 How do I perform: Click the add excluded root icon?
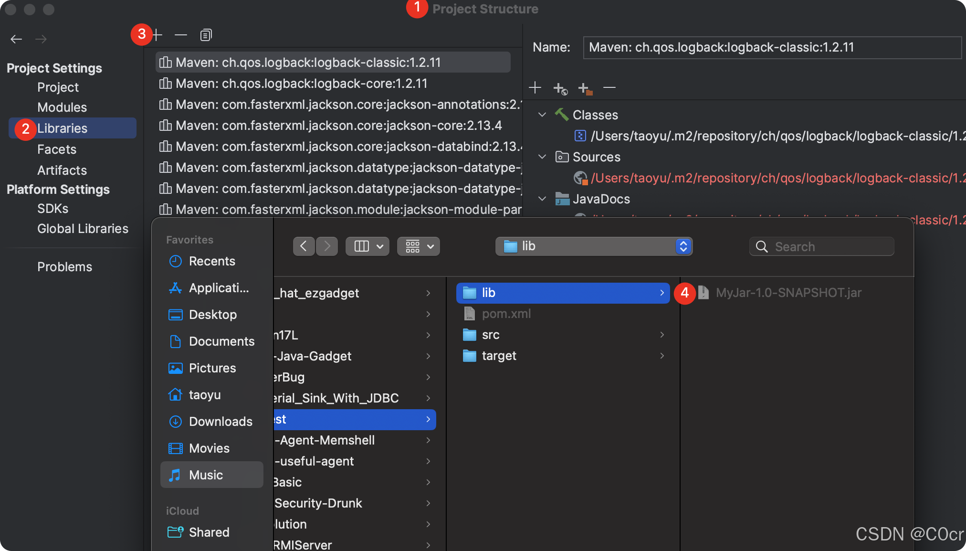[x=585, y=88]
